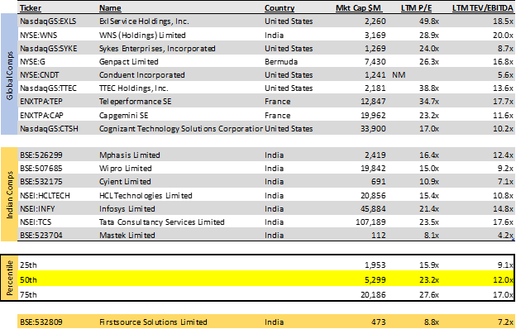Click Teleperformance SE market cap 12,847
Screen dimensions: 516x329
[x=373, y=102]
